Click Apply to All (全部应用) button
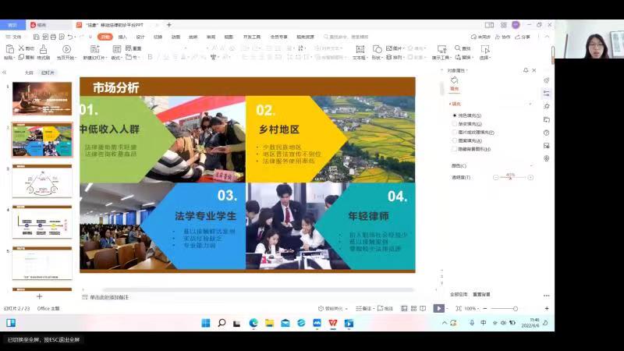 (x=459, y=294)
